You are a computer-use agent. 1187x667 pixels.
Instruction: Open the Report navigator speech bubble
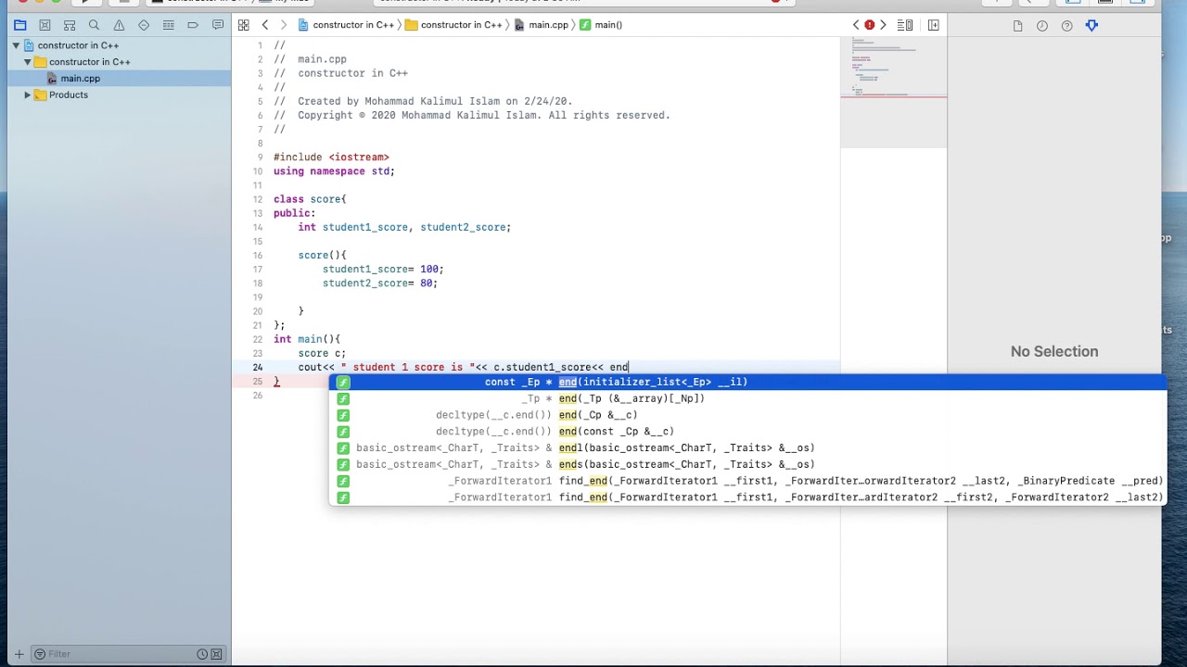(218, 25)
